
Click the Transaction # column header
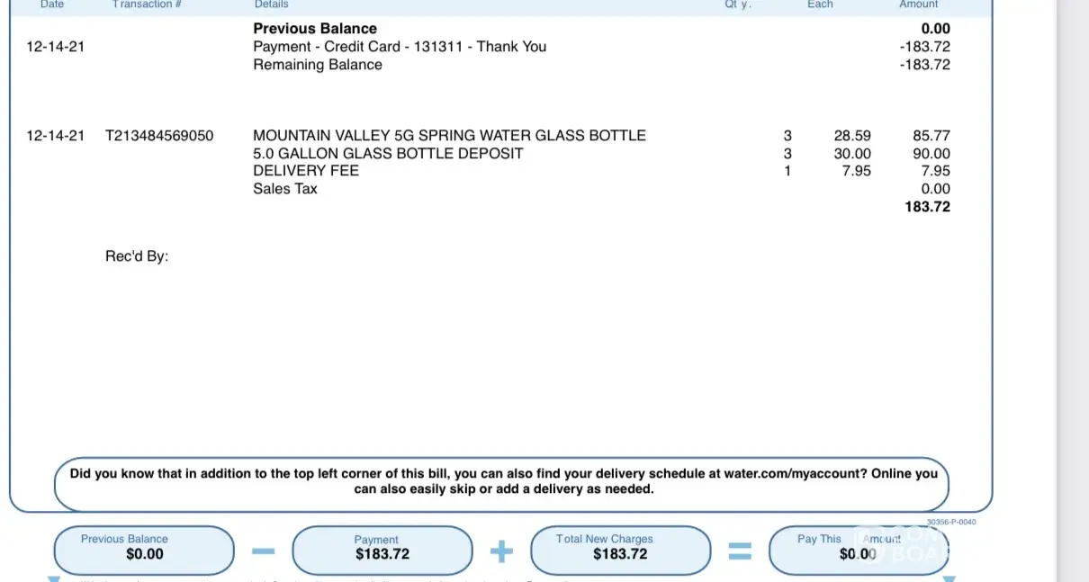pyautogui.click(x=147, y=4)
